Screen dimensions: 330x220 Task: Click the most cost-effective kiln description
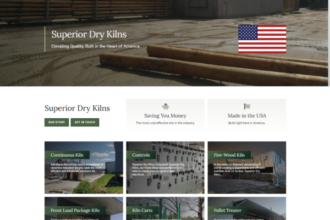tap(165, 123)
